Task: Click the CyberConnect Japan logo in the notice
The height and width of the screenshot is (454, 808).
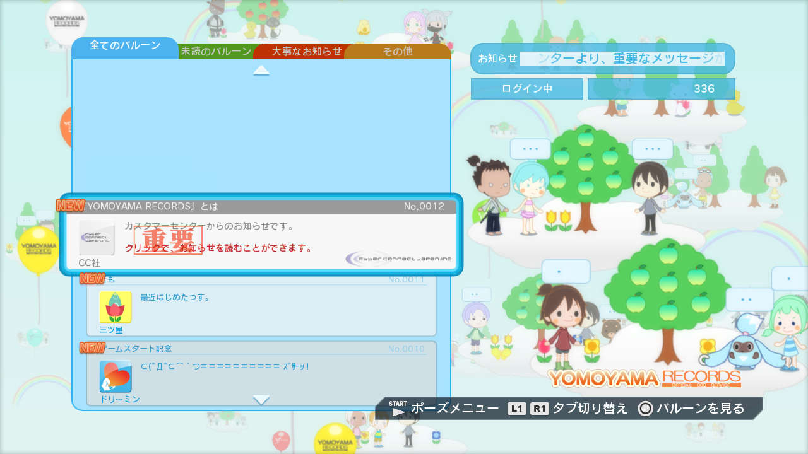Action: (398, 259)
